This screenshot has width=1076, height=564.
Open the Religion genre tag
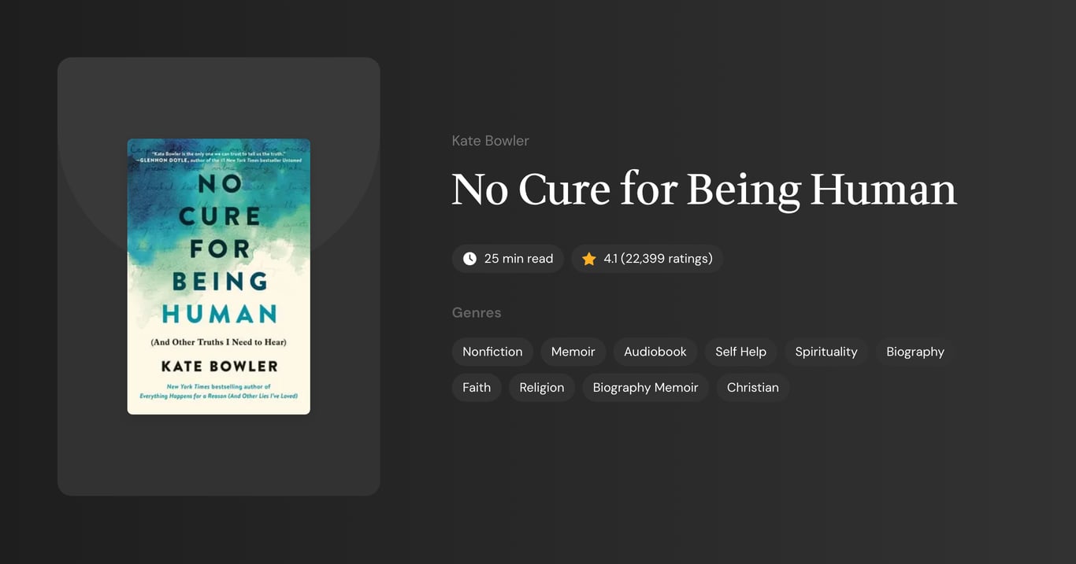(x=542, y=388)
